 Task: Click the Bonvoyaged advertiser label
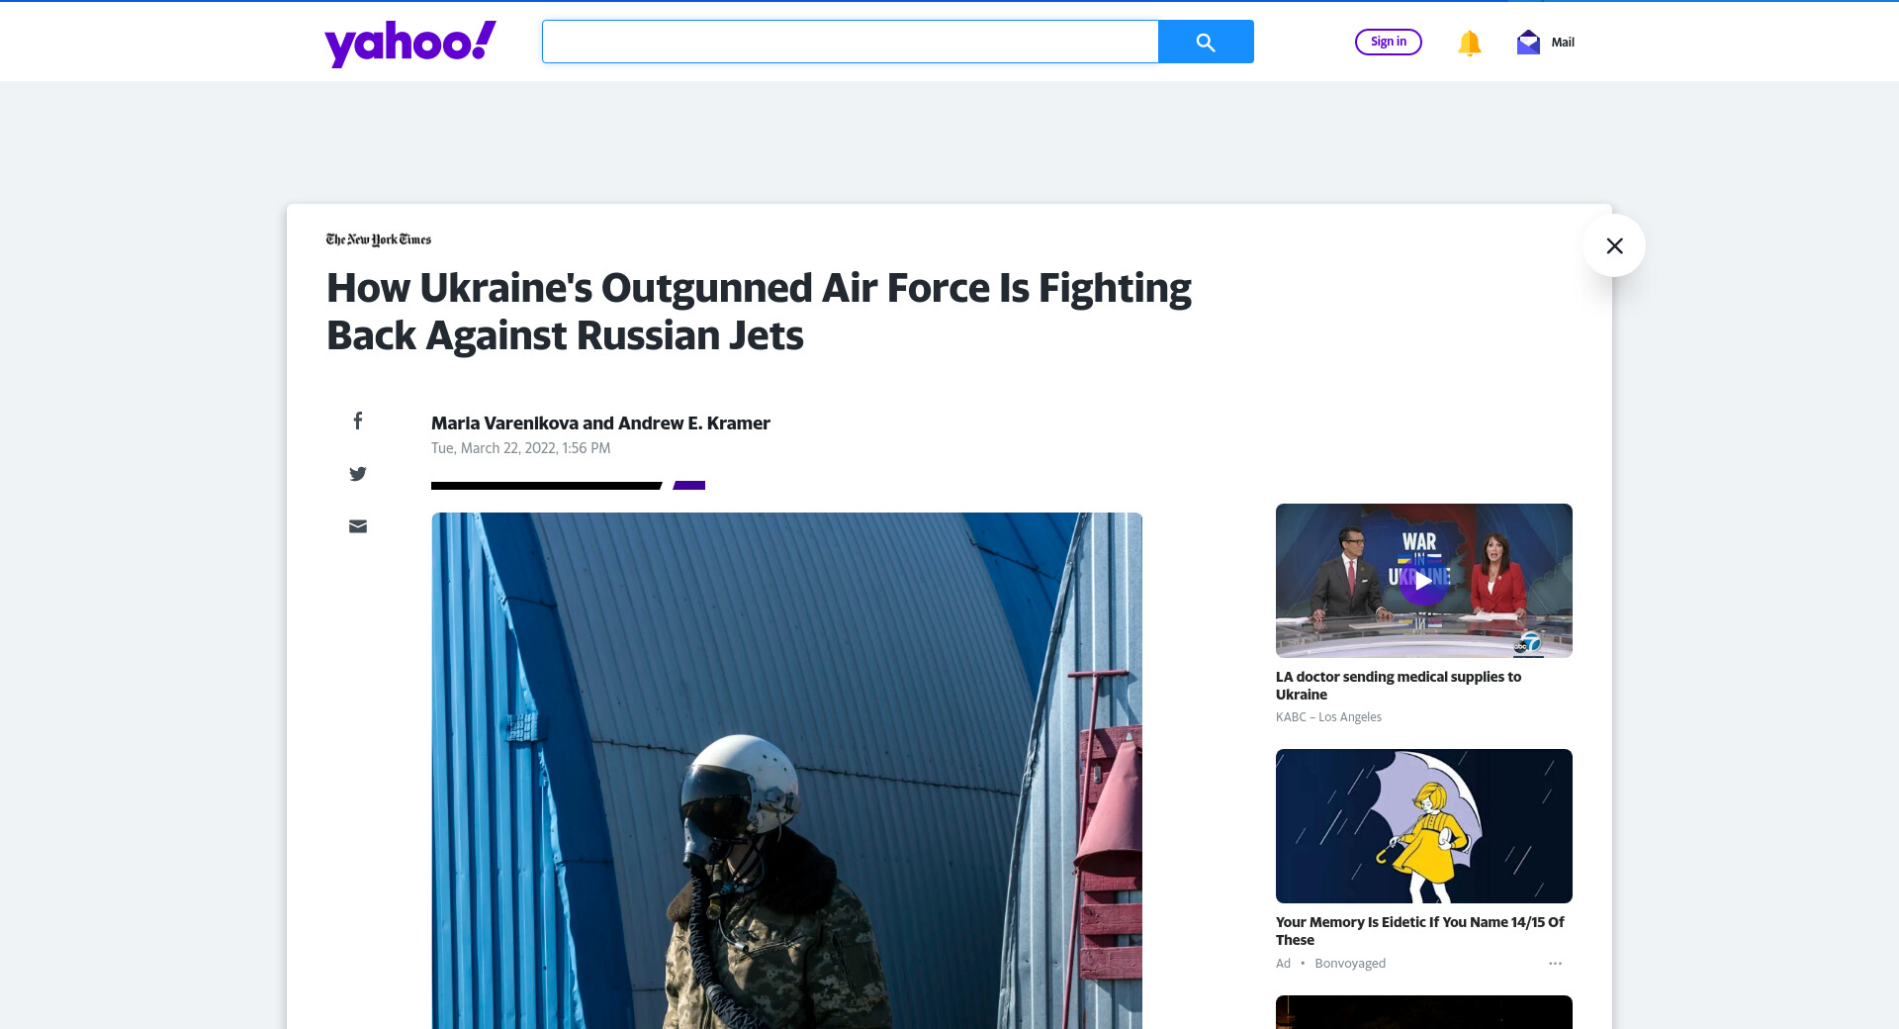1350,964
